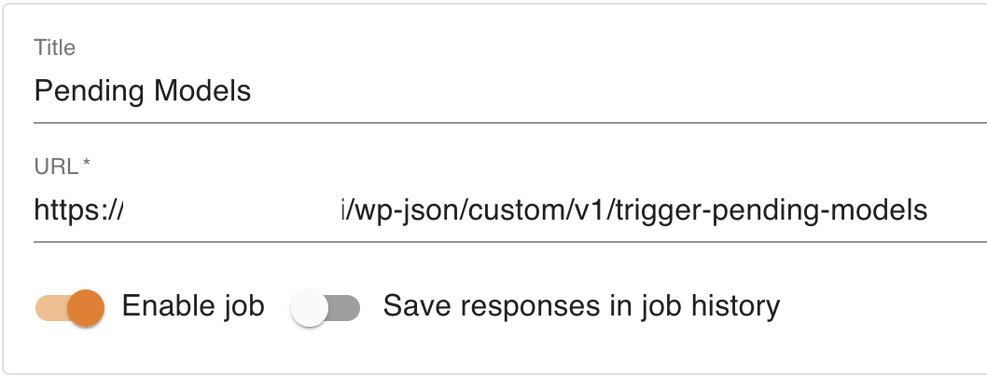Click the orange knob of Enable job
Screen dimensions: 987x376
pos(86,306)
